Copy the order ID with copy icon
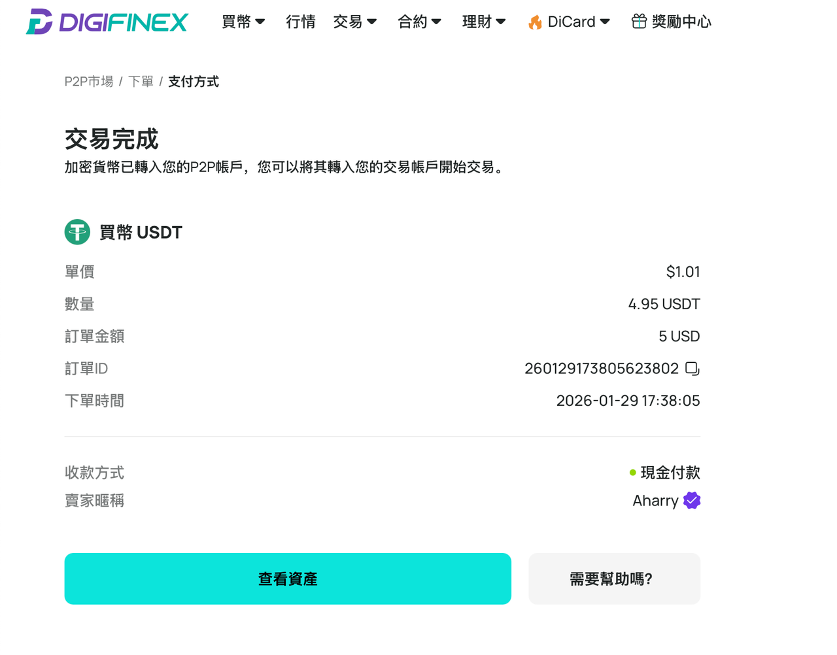Viewport: 837px width, 655px height. click(x=692, y=369)
